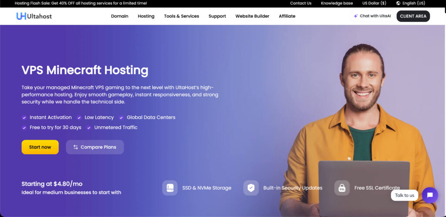This screenshot has width=446, height=217.
Task: Go to Website Builder
Action: click(x=252, y=16)
